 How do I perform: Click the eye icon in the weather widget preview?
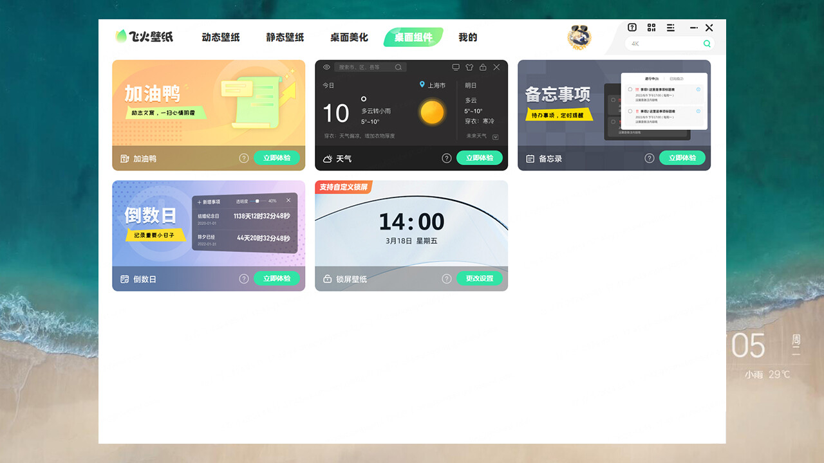coord(326,68)
